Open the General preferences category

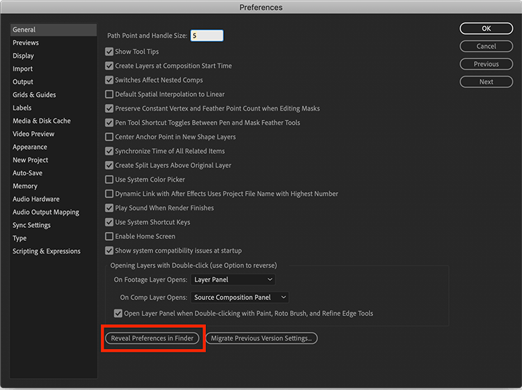click(54, 30)
